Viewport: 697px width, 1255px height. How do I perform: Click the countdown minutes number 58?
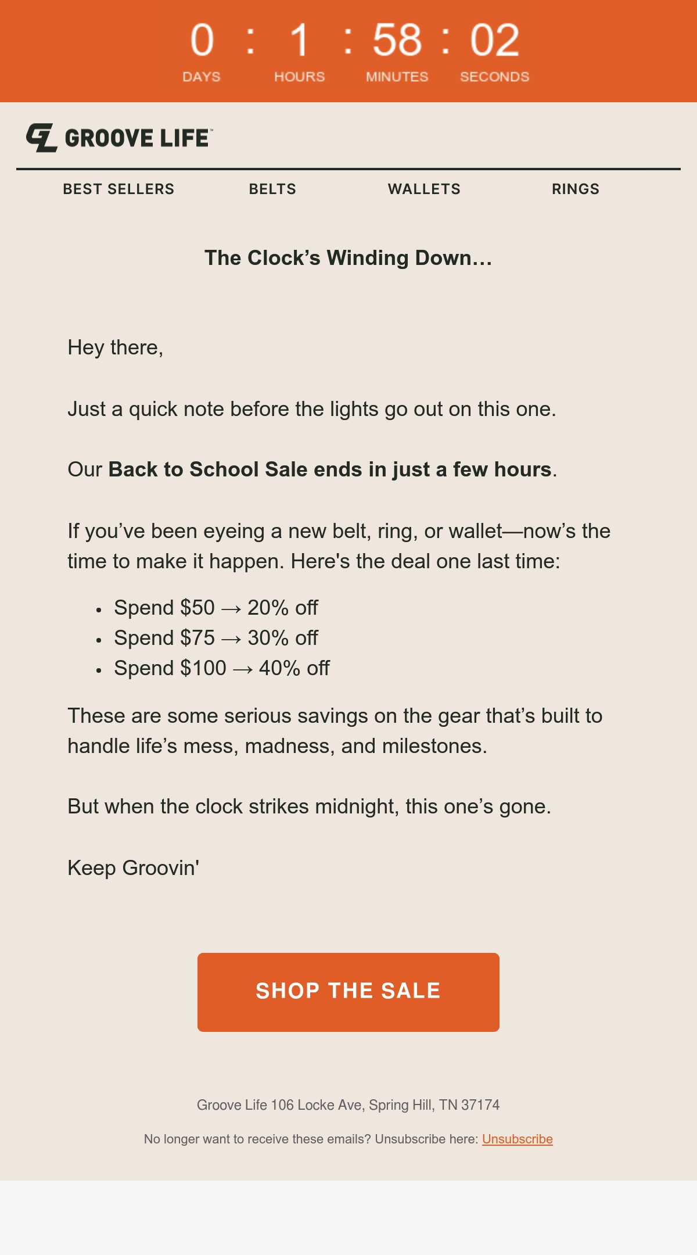click(x=397, y=40)
